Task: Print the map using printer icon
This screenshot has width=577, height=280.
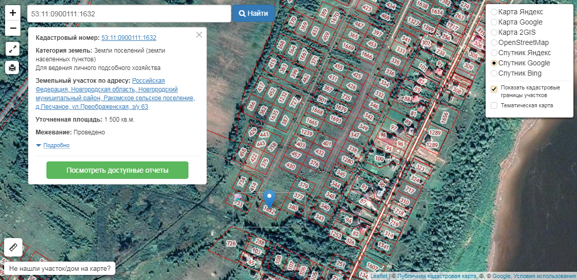Action: (x=13, y=68)
